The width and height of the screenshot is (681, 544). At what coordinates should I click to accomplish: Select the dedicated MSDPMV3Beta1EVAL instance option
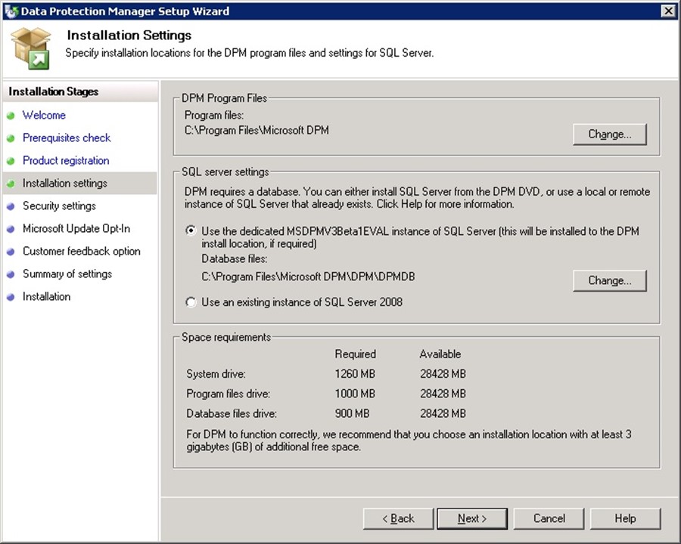click(191, 231)
